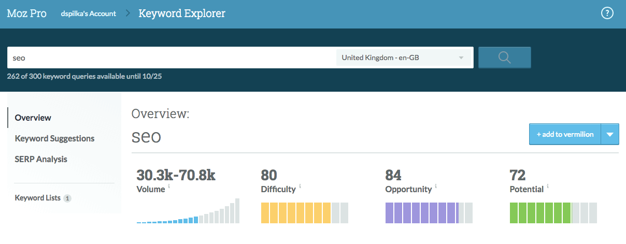
Task: Click the 30.3k-70.8k volume value
Action: [176, 175]
